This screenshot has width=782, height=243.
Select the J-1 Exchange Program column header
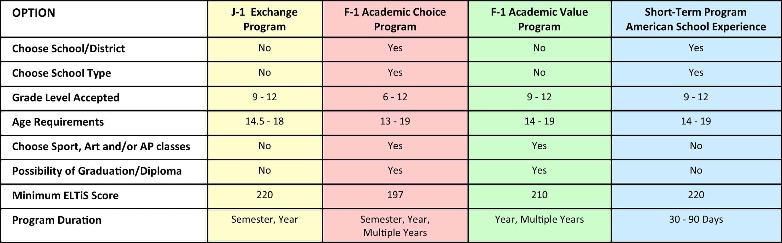265,19
